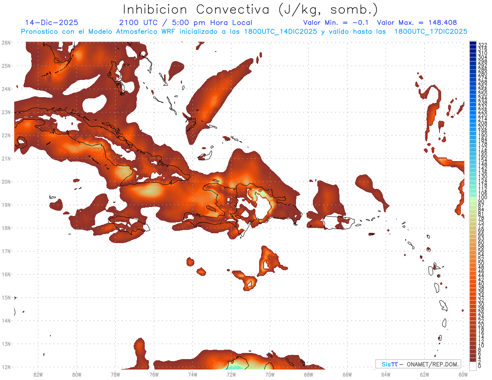The height and width of the screenshot is (380, 492).
Task: Click the "16N" latitude label
Action: [6, 274]
